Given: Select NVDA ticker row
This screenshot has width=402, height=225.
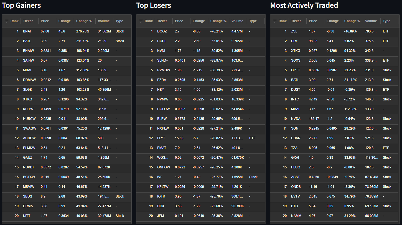Looking at the screenshot, I should coord(296,119).
